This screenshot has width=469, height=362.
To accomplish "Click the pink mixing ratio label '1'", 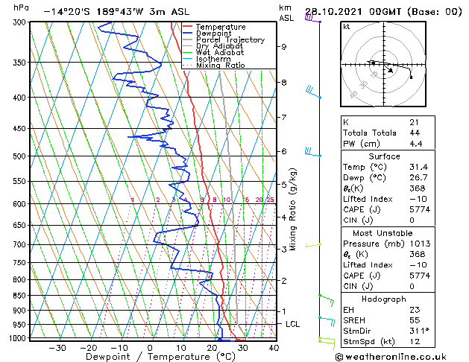I will point(133,200).
